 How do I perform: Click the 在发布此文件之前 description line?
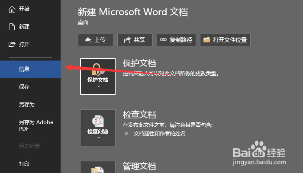tap(168, 125)
